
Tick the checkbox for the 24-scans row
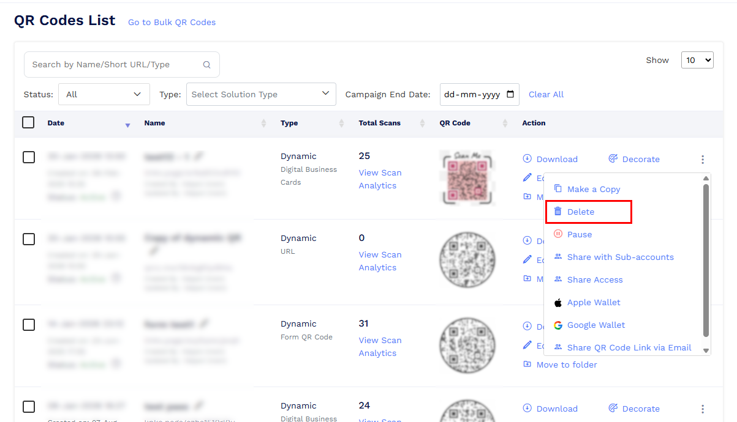(29, 407)
